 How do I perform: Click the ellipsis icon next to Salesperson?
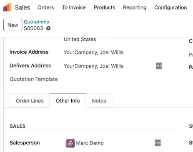click(158, 143)
